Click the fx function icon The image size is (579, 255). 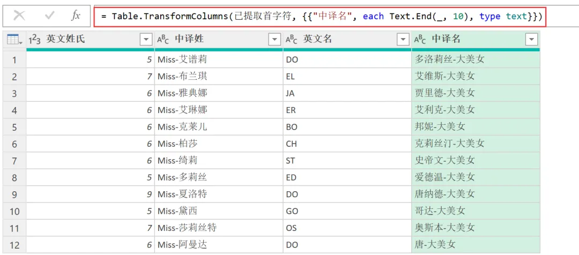76,16
